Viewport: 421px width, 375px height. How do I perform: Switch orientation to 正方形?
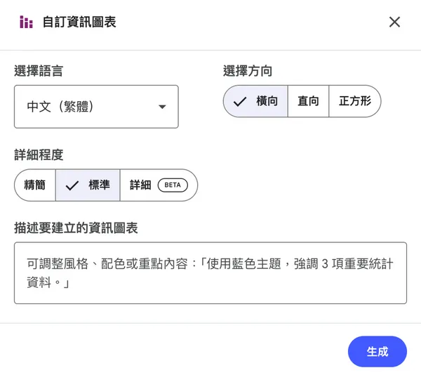click(355, 101)
